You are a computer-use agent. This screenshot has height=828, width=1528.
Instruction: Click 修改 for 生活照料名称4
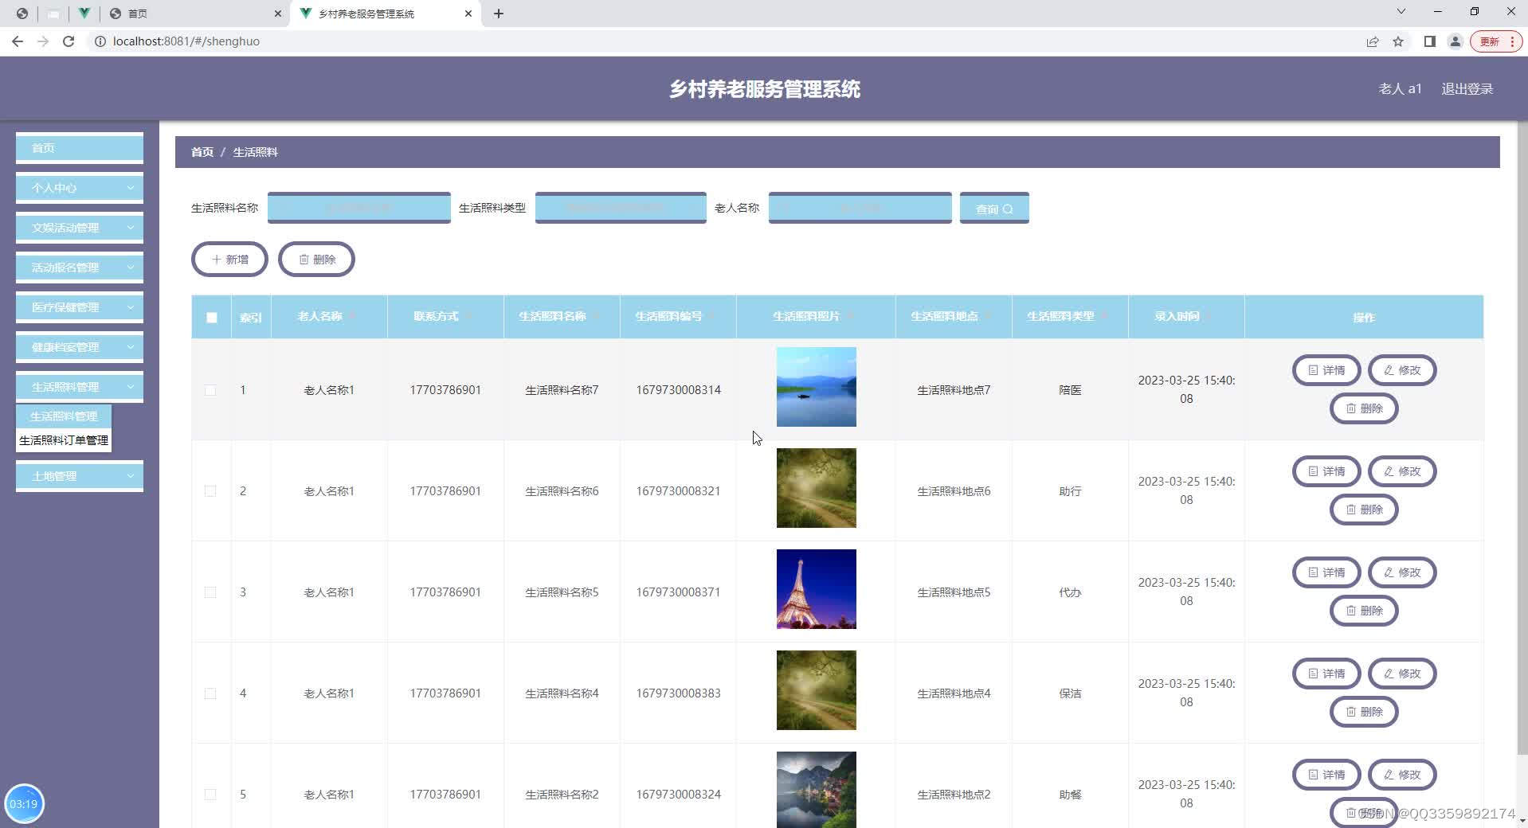tap(1402, 674)
